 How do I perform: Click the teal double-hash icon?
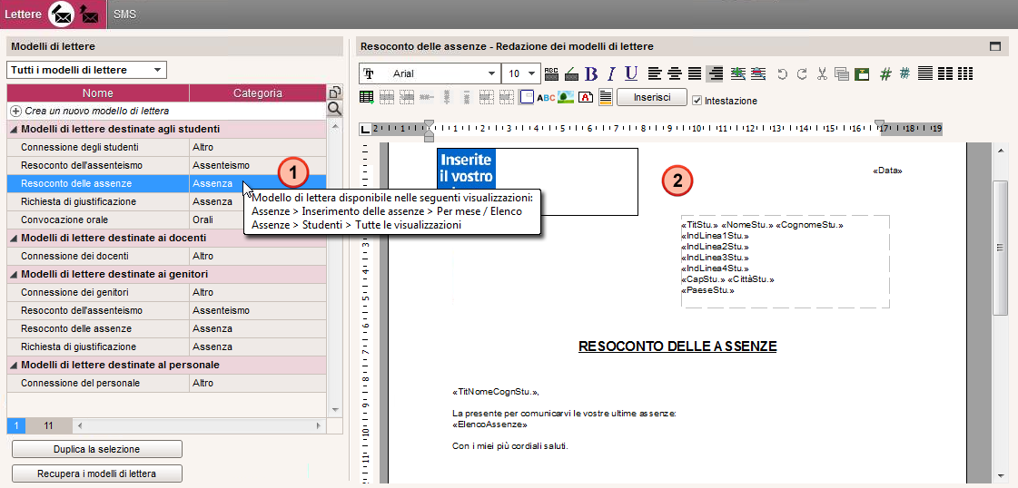(x=904, y=73)
